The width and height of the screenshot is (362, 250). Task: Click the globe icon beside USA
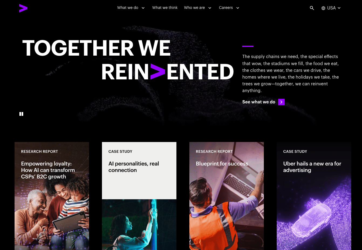click(x=323, y=8)
